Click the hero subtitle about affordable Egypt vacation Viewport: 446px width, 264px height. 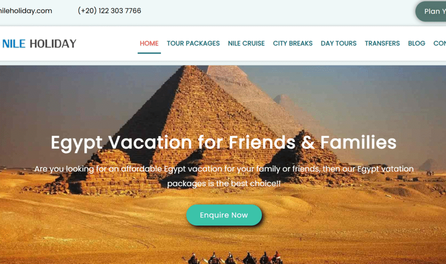tap(224, 176)
